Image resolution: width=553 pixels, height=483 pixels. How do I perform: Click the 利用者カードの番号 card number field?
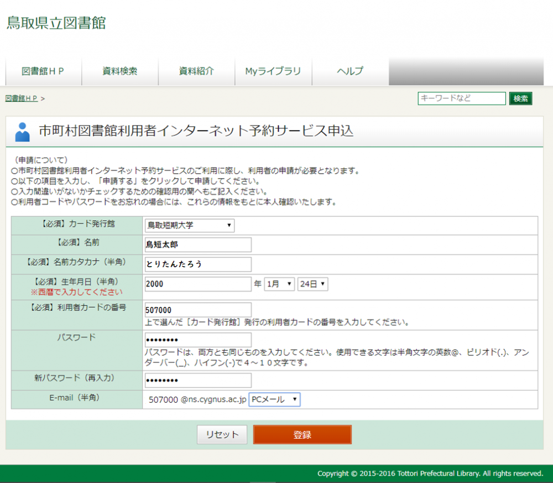[x=197, y=310]
